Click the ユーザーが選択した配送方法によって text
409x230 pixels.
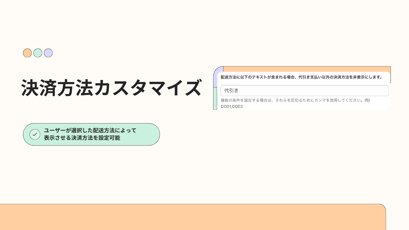tap(90, 130)
